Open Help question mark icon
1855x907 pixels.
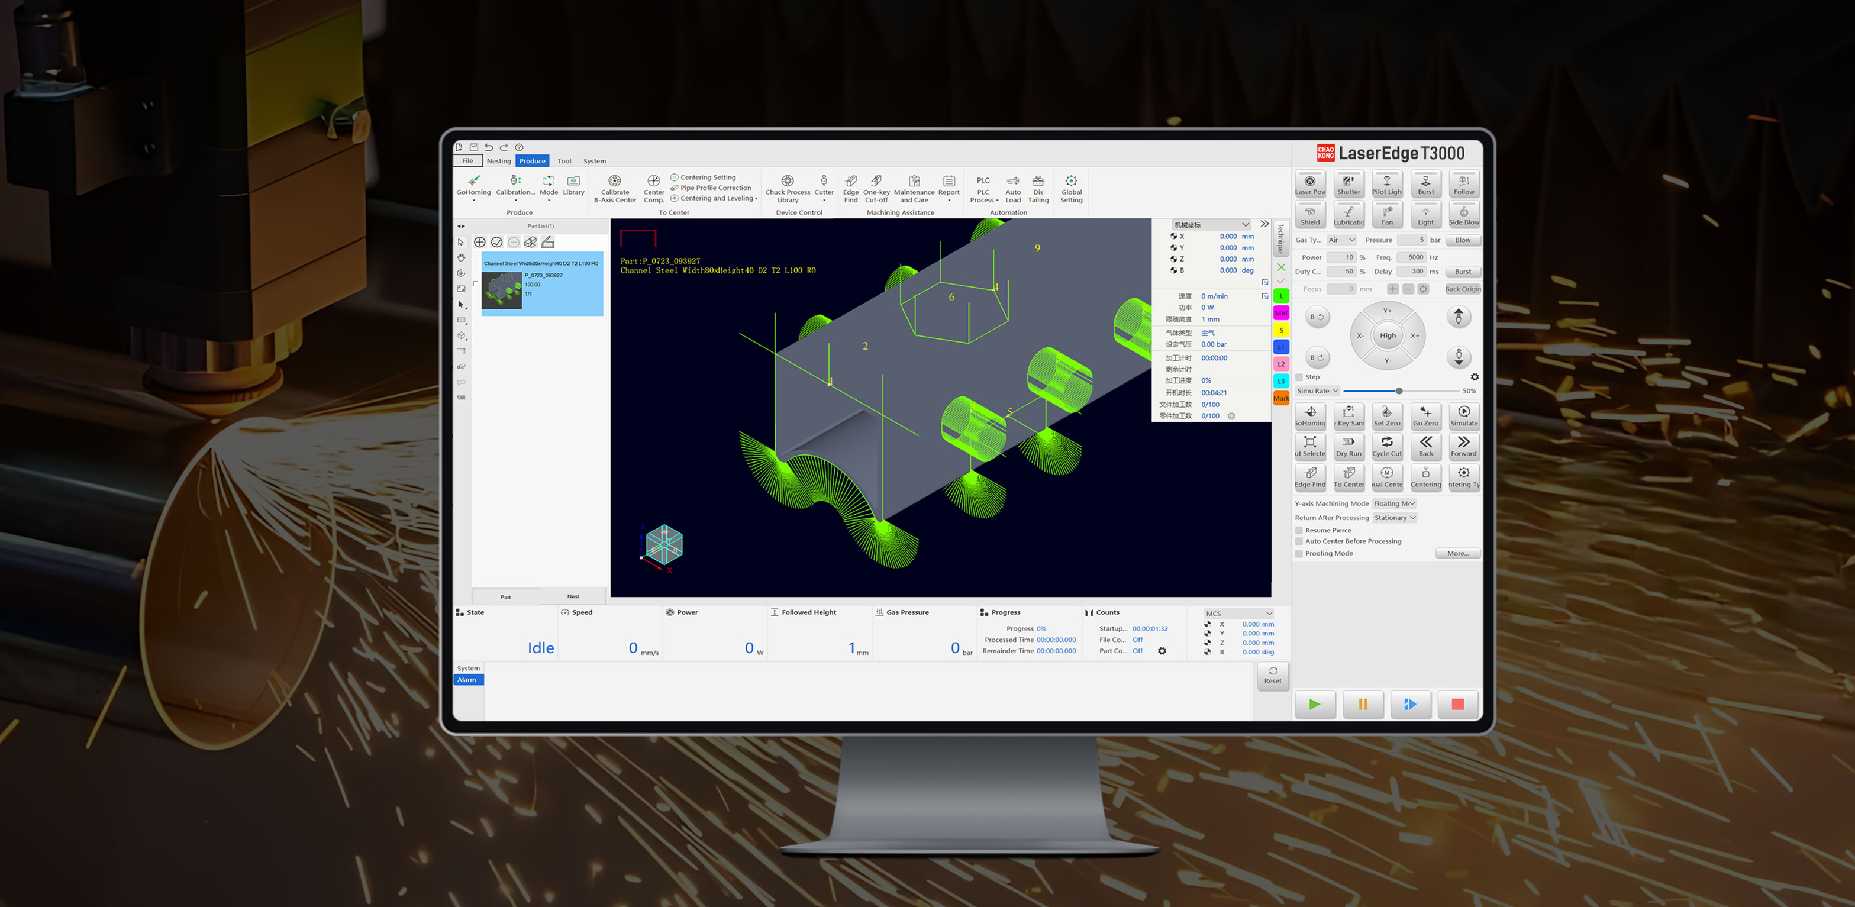[x=519, y=147]
